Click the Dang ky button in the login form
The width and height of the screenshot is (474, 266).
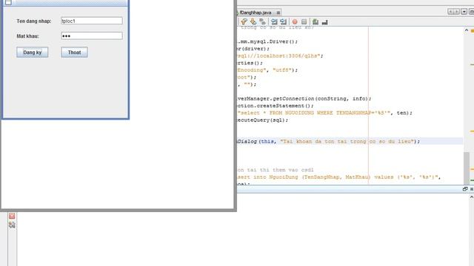(x=33, y=52)
